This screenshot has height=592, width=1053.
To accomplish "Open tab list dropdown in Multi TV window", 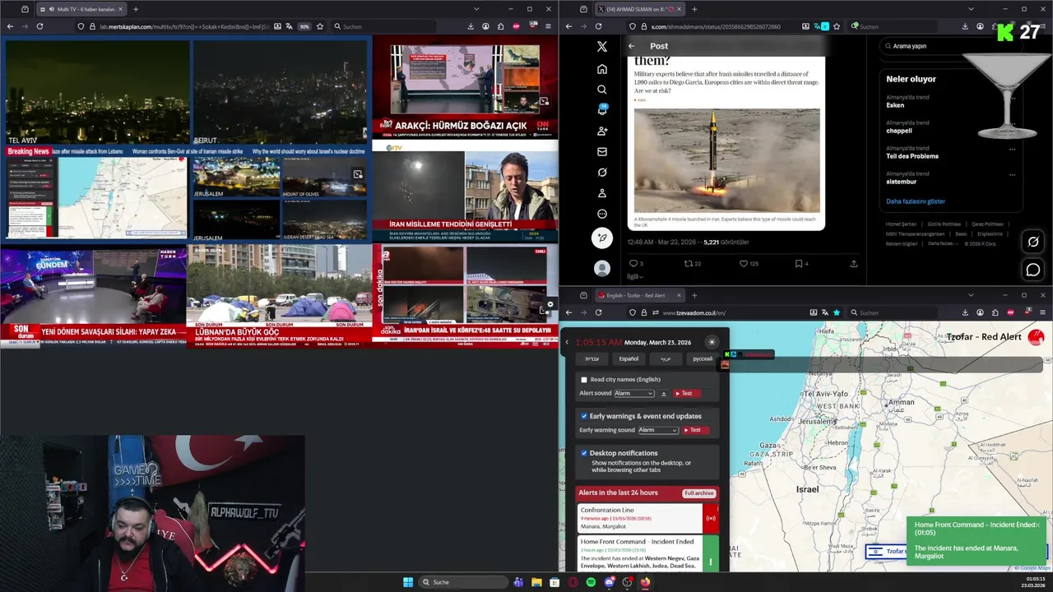I will 476,9.
